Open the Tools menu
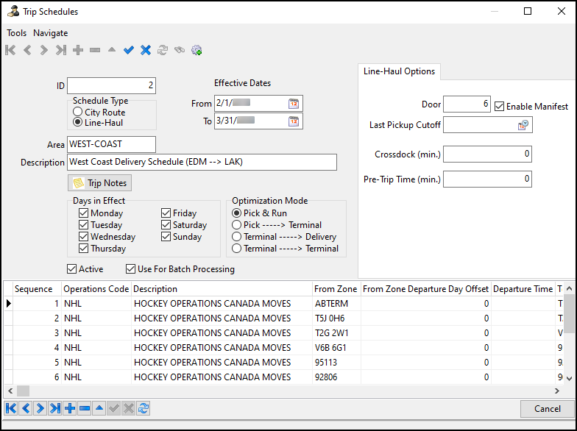 click(x=16, y=33)
